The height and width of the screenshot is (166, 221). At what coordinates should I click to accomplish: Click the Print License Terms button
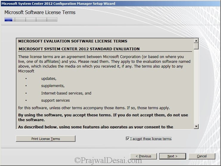coord(46,139)
